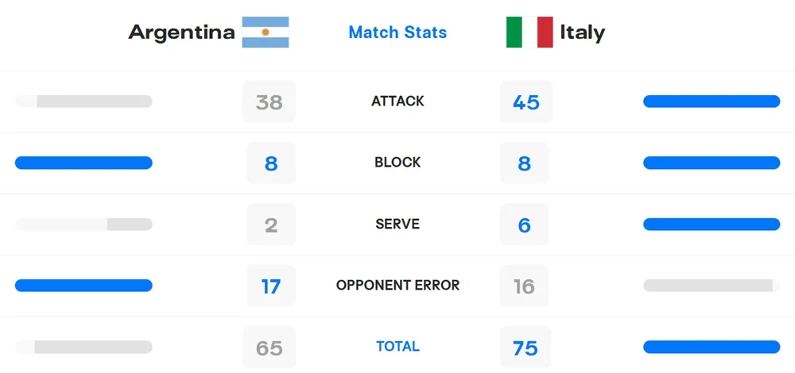Click Argentina's opponent error score 17
Screen dimensions: 795x373
pyautogui.click(x=270, y=286)
